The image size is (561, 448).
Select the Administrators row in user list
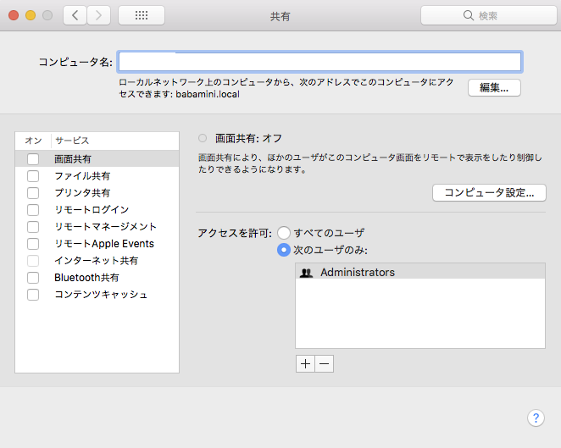point(420,273)
